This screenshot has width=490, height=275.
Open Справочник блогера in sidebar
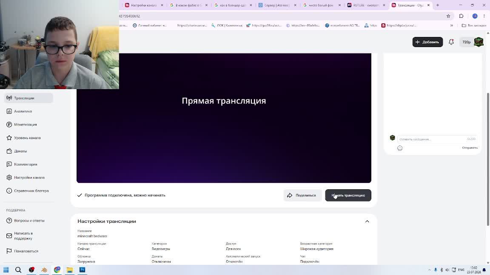point(31,191)
